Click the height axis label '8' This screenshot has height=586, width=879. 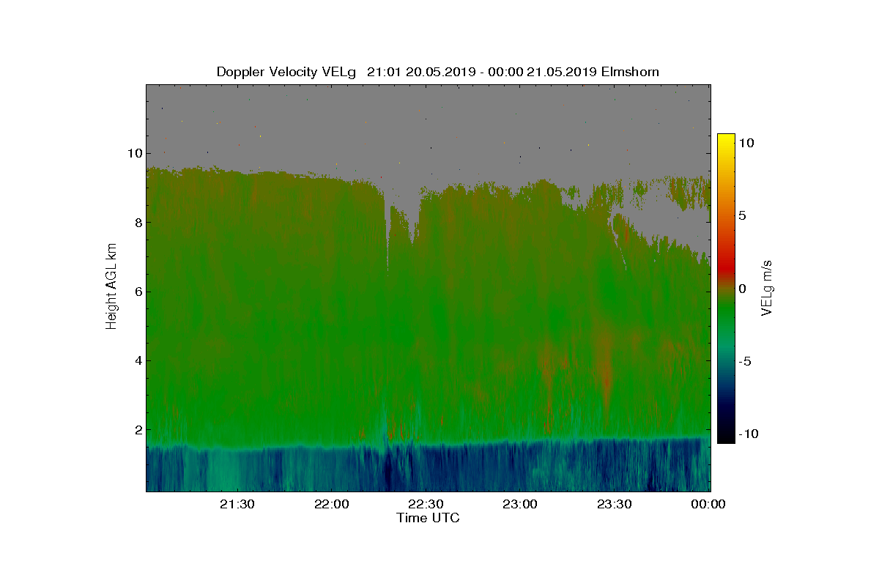point(137,223)
